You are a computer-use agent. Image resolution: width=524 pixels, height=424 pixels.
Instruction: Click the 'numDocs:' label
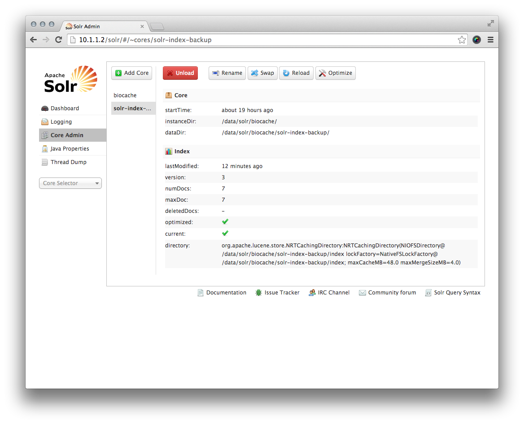point(178,189)
